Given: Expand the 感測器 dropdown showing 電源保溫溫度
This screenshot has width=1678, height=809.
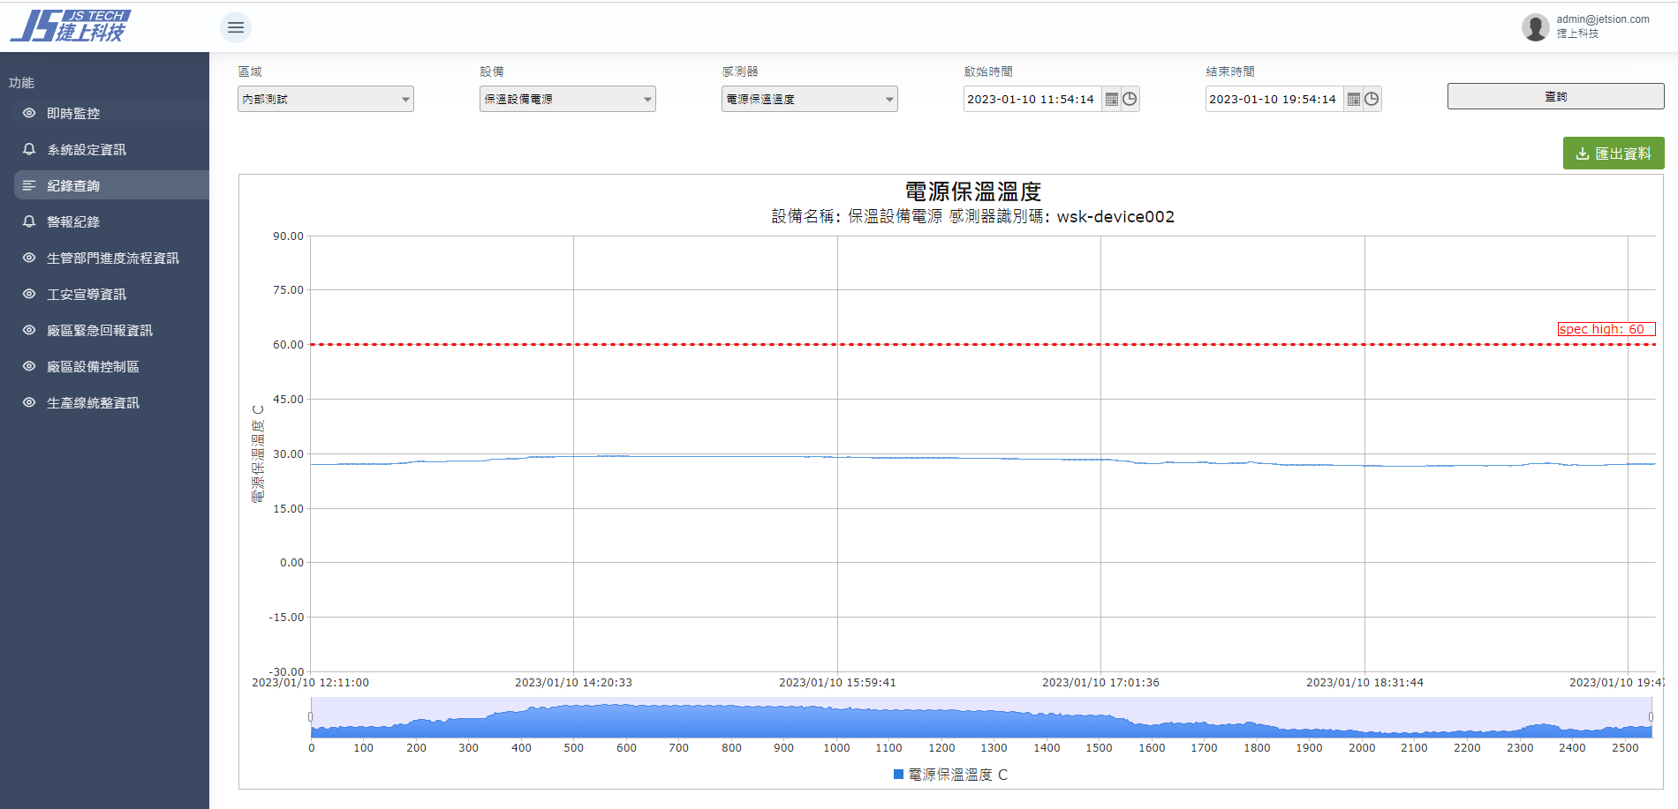Looking at the screenshot, I should [809, 100].
